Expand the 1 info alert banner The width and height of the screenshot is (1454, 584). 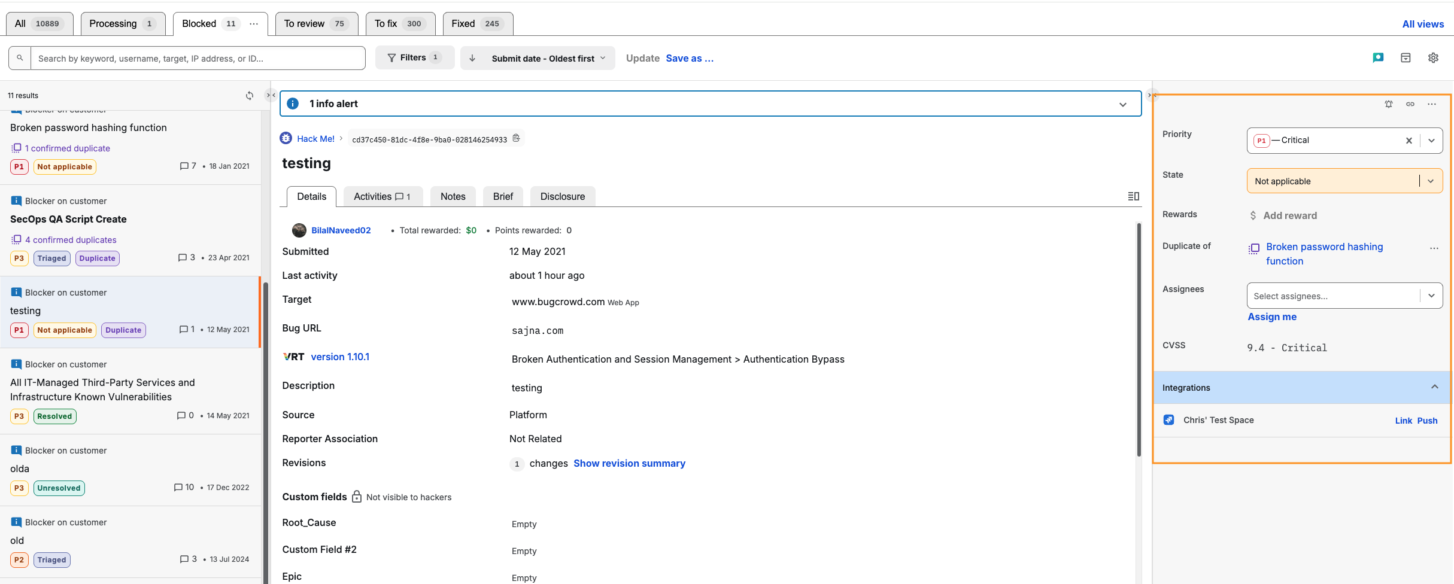click(1122, 104)
